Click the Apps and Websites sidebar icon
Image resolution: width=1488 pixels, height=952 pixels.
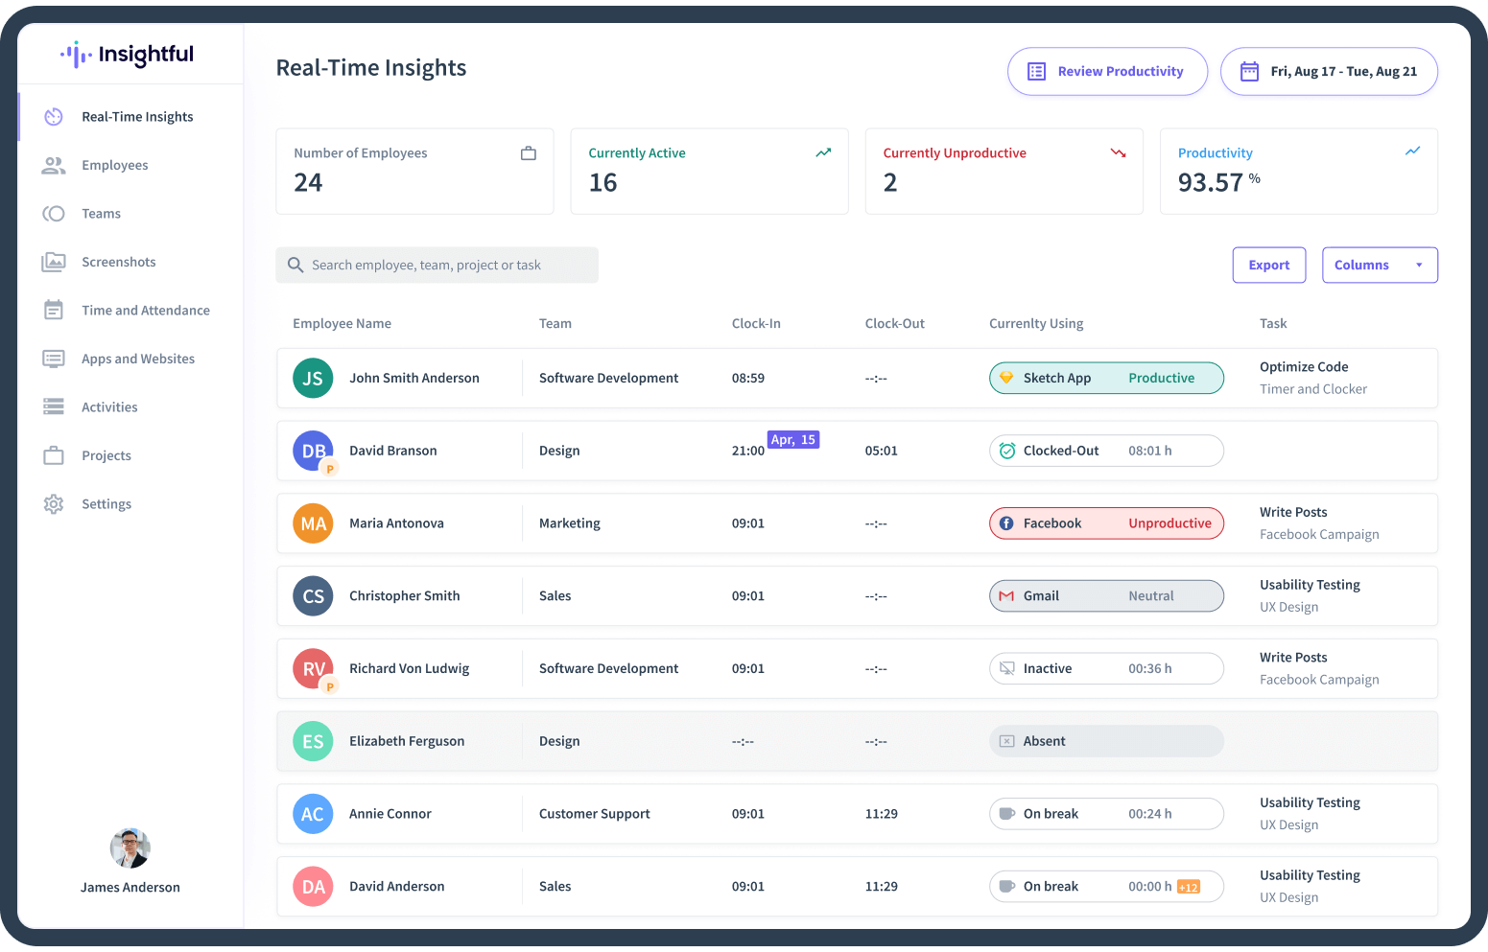(54, 358)
